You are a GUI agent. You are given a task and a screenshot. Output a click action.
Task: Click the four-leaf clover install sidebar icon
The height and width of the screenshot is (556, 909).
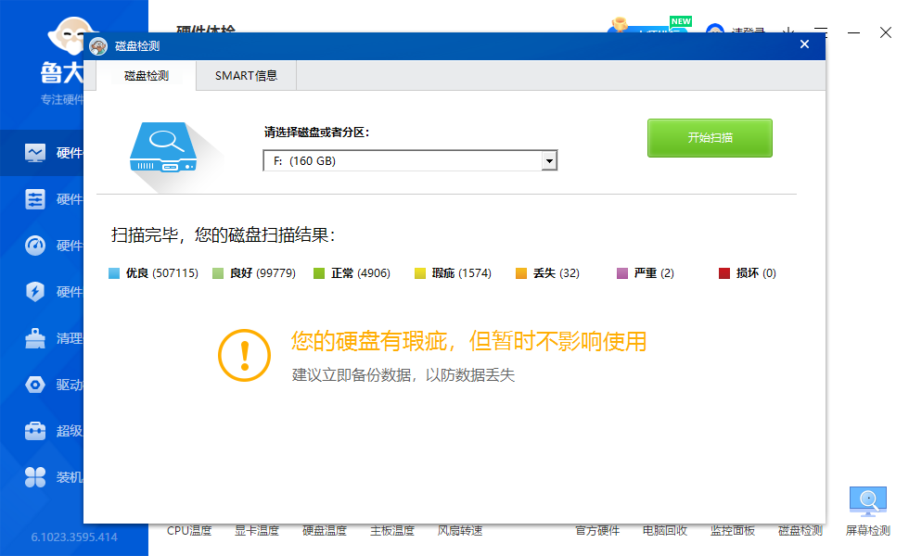pos(35,477)
